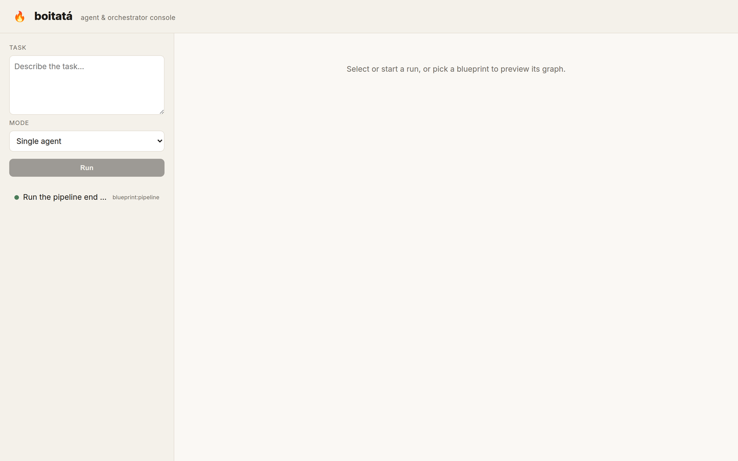Click the 'agent & orchestrator console' subtitle
The image size is (738, 461).
tap(128, 17)
